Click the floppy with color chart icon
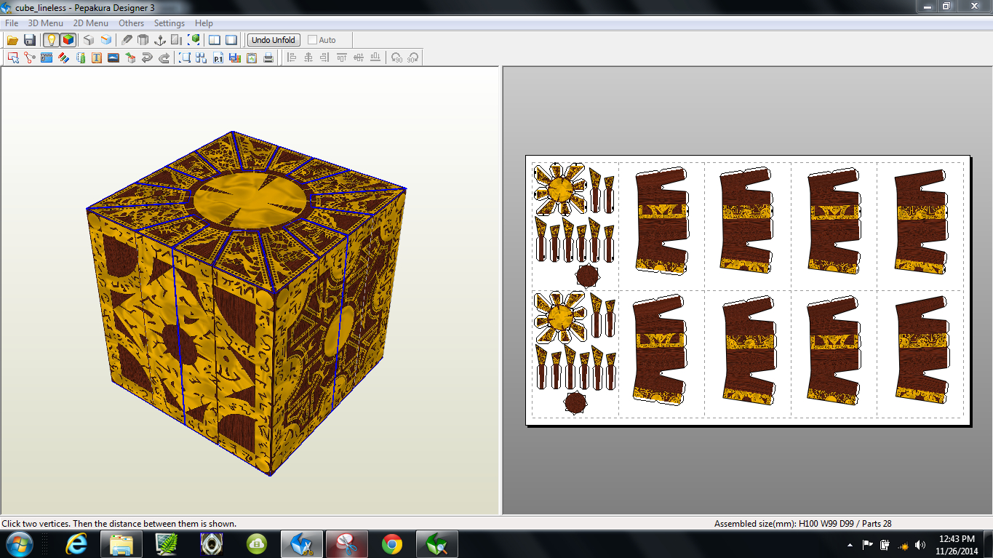Screen dimensions: 993x558 pos(235,57)
